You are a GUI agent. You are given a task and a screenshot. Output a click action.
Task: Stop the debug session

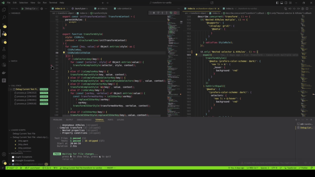pyautogui.click(x=175, y=13)
